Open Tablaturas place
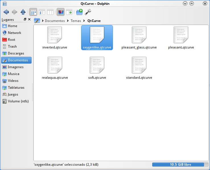210x170 pixels. coord(16,88)
